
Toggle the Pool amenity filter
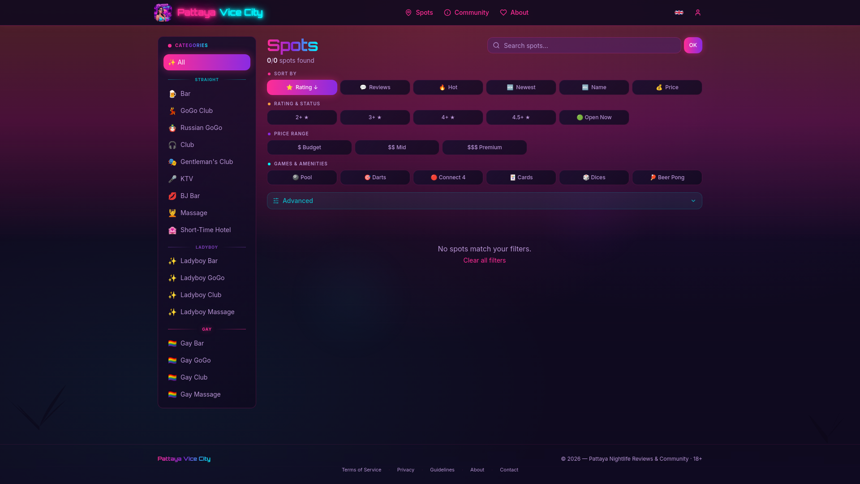pos(302,177)
